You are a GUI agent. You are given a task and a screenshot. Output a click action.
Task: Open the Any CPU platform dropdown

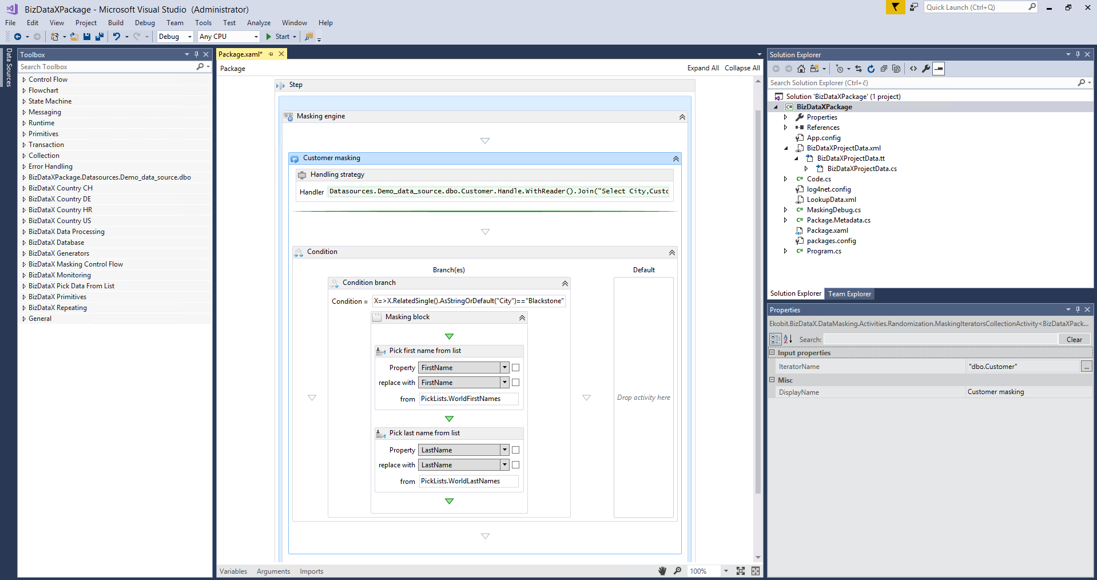pos(229,37)
